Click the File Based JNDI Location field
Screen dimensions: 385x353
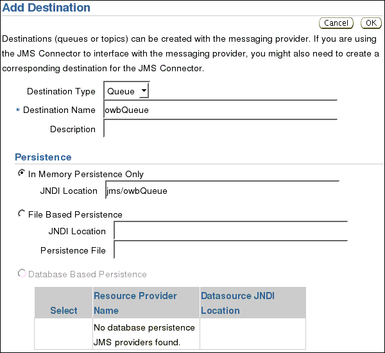coord(230,231)
